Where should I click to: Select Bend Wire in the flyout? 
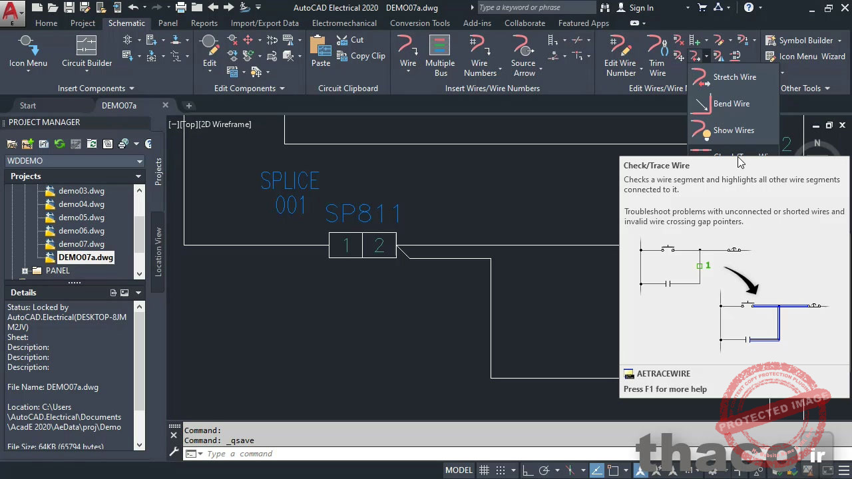(731, 104)
